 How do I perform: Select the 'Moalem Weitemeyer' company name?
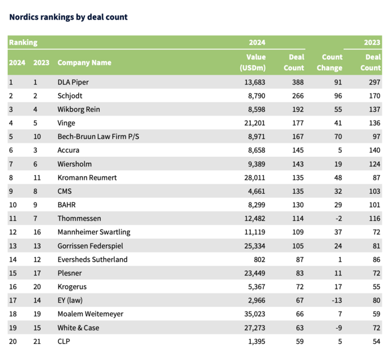click(x=90, y=314)
